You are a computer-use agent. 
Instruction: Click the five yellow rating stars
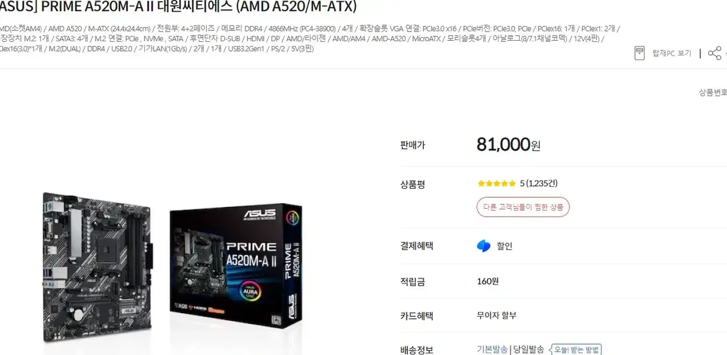tap(496, 183)
